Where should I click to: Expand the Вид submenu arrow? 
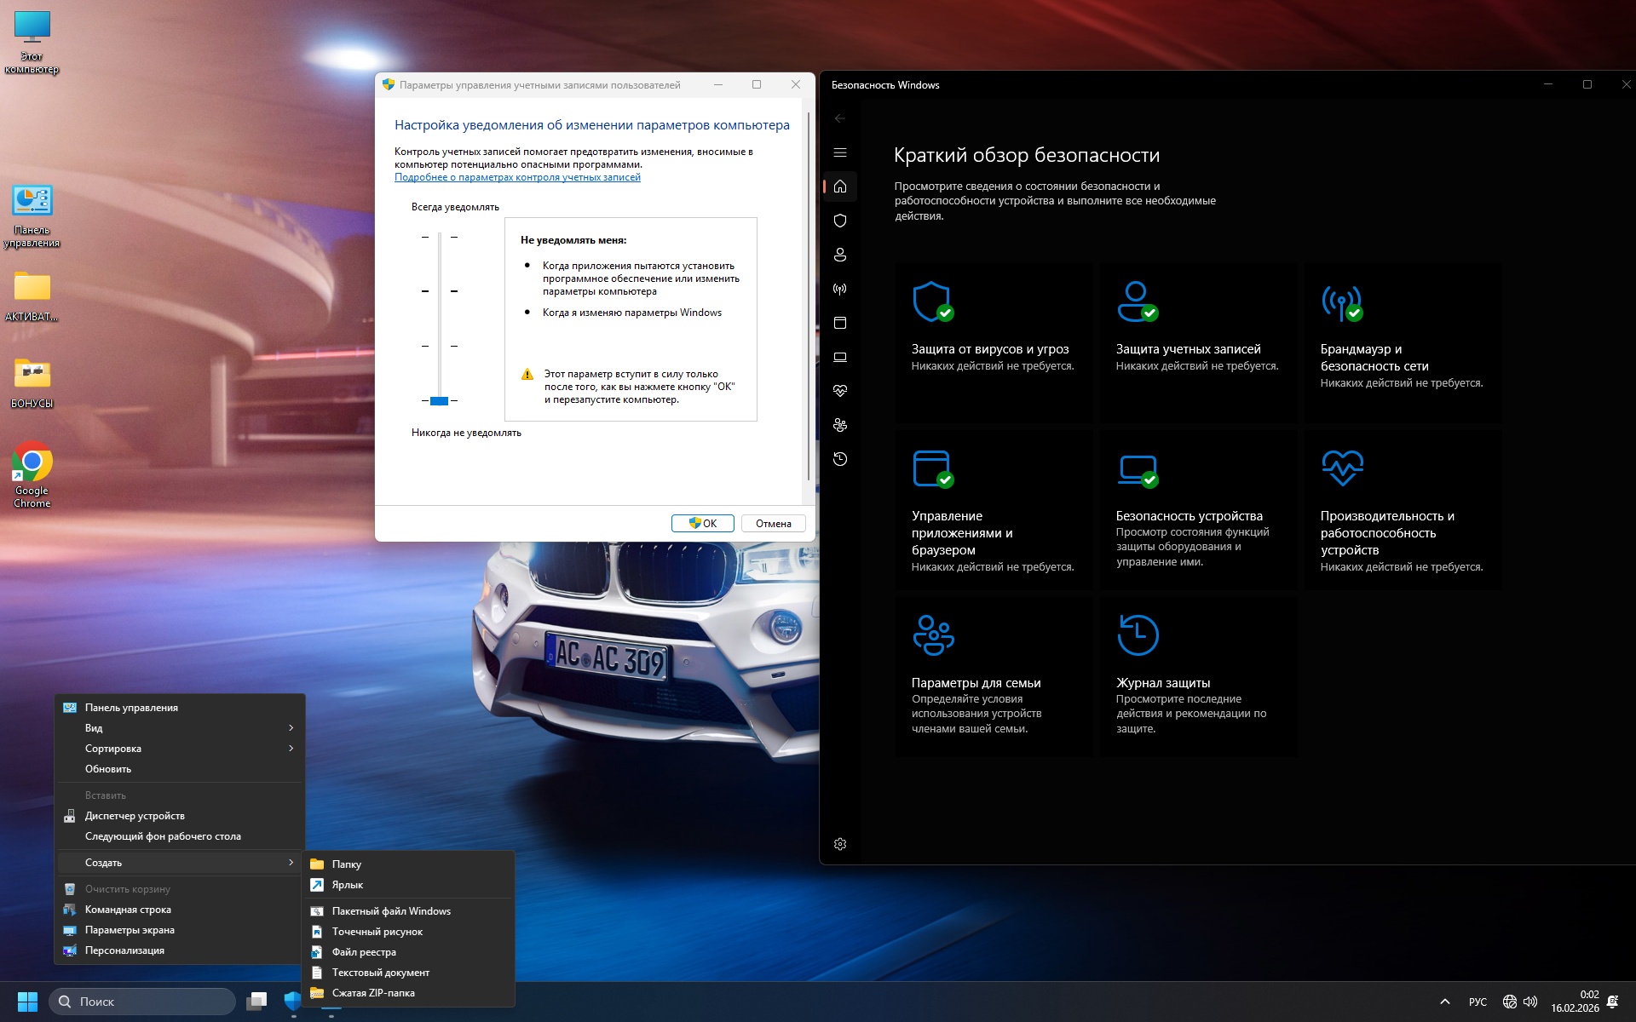(291, 728)
